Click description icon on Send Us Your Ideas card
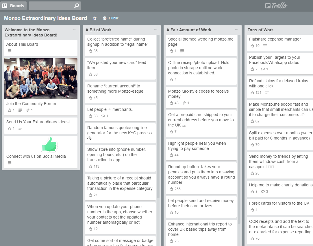The image size is (313, 246). tap(20, 128)
